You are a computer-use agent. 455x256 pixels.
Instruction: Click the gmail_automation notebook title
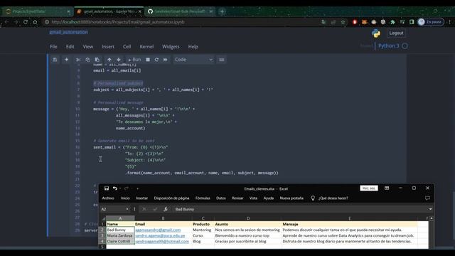[68, 32]
